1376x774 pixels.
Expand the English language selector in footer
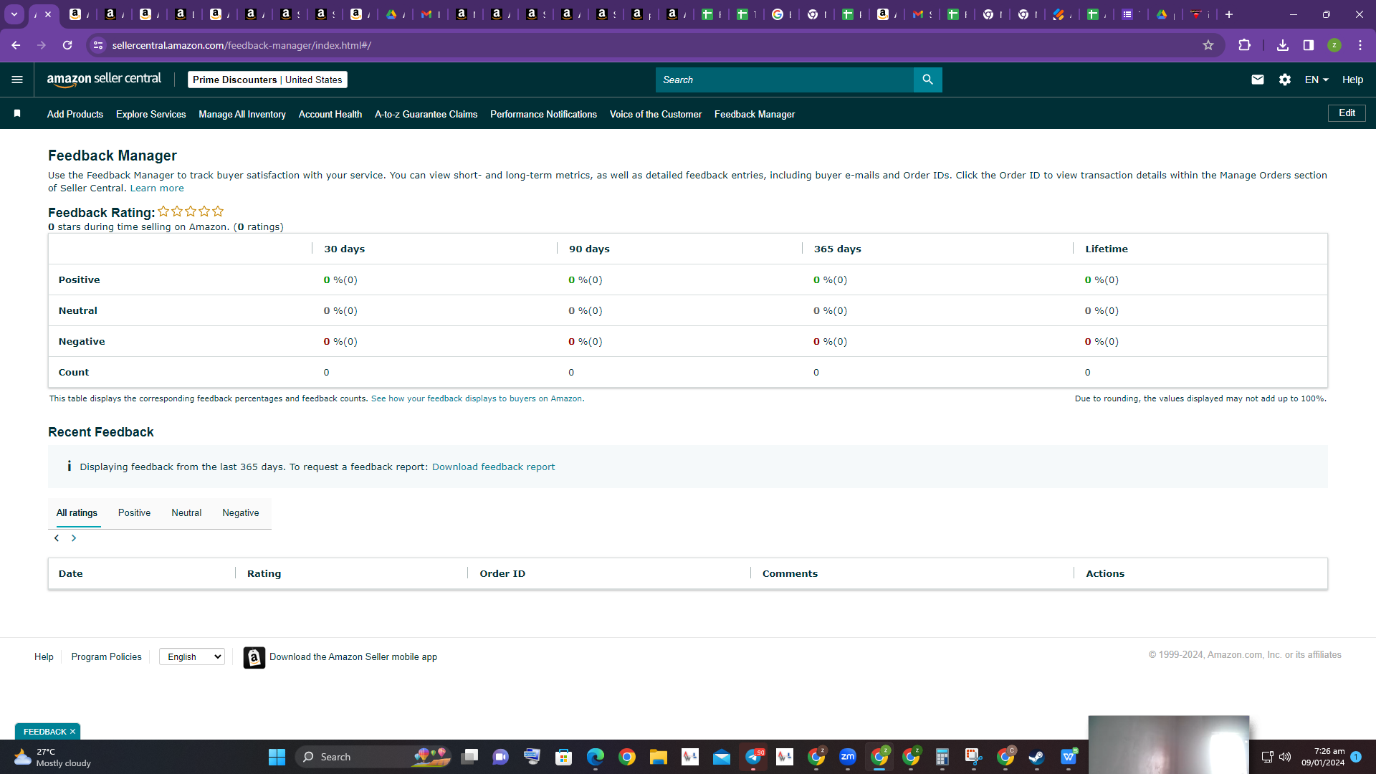tap(192, 656)
